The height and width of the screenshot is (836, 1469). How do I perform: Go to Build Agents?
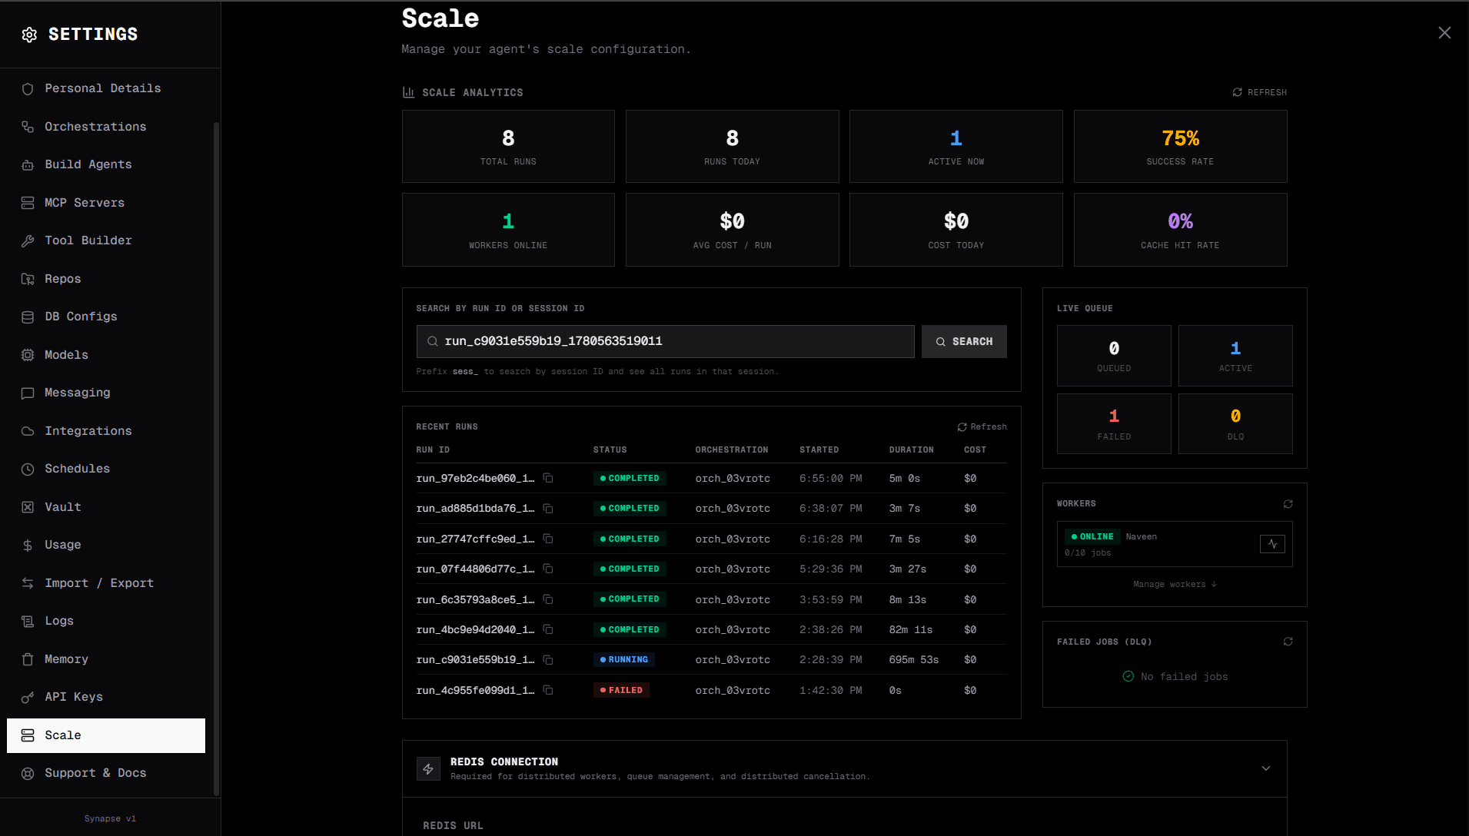[106, 164]
